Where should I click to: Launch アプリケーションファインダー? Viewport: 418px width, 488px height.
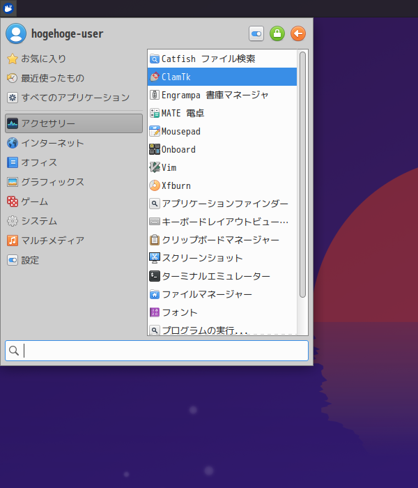point(222,204)
